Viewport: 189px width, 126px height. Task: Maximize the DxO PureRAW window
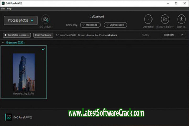(176, 3)
